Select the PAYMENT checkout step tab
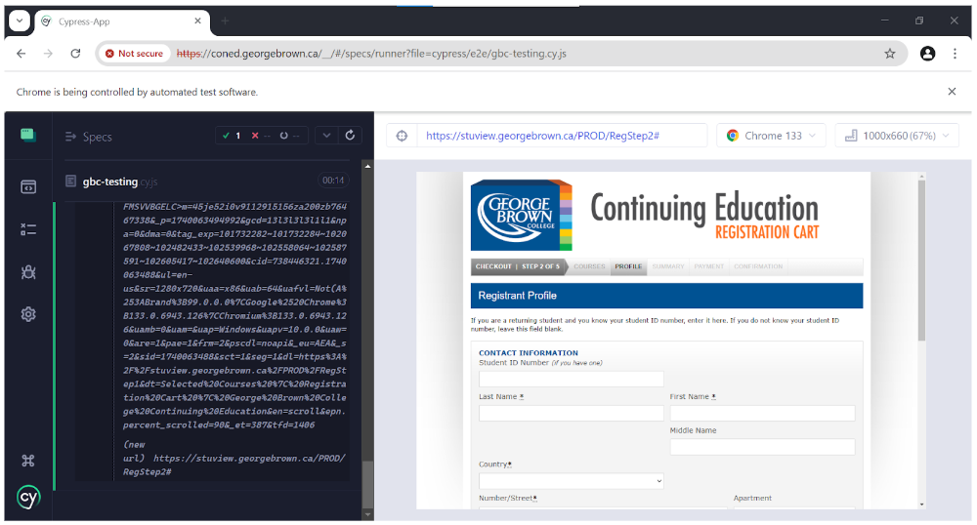 coord(709,266)
